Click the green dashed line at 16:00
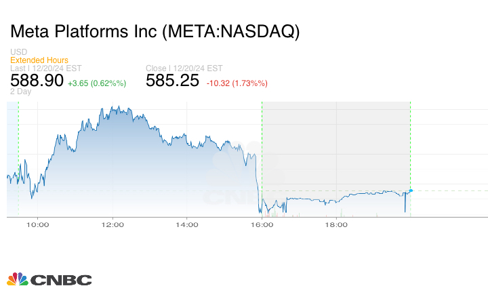The image size is (488, 305). point(262,136)
